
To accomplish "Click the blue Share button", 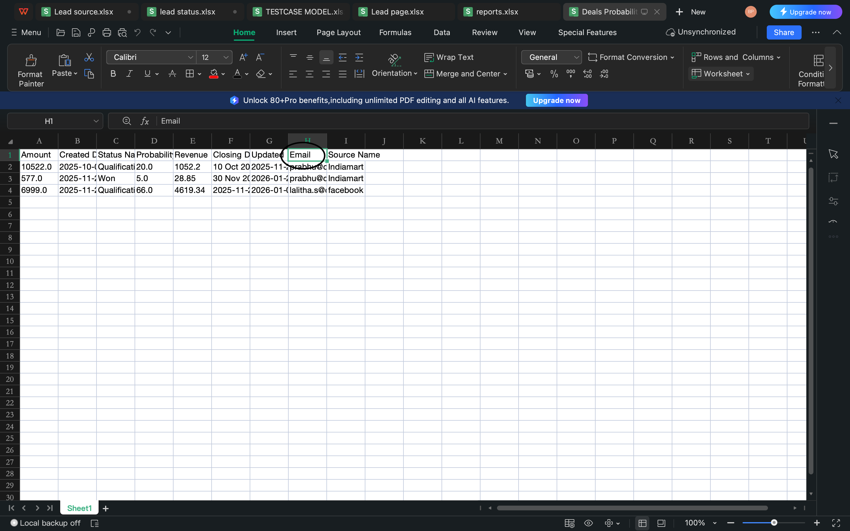I will pyautogui.click(x=784, y=33).
